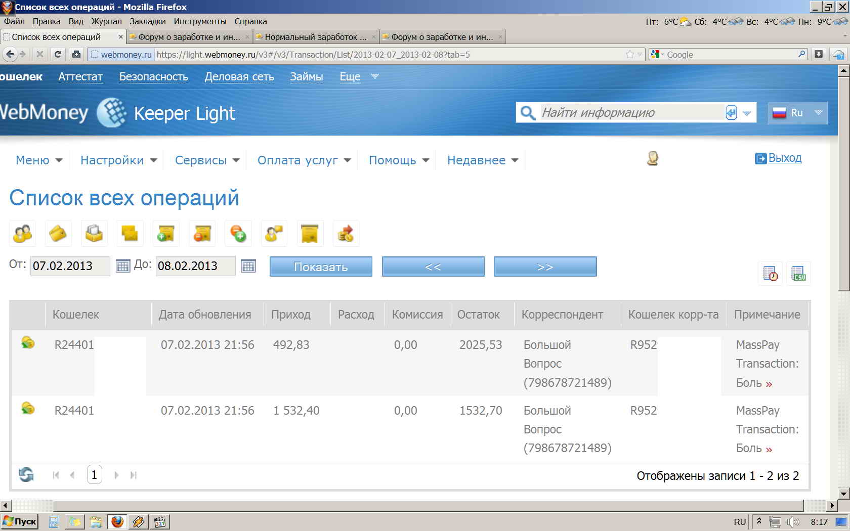850x531 pixels.
Task: Open calendar picker for the От date
Action: pyautogui.click(x=123, y=266)
